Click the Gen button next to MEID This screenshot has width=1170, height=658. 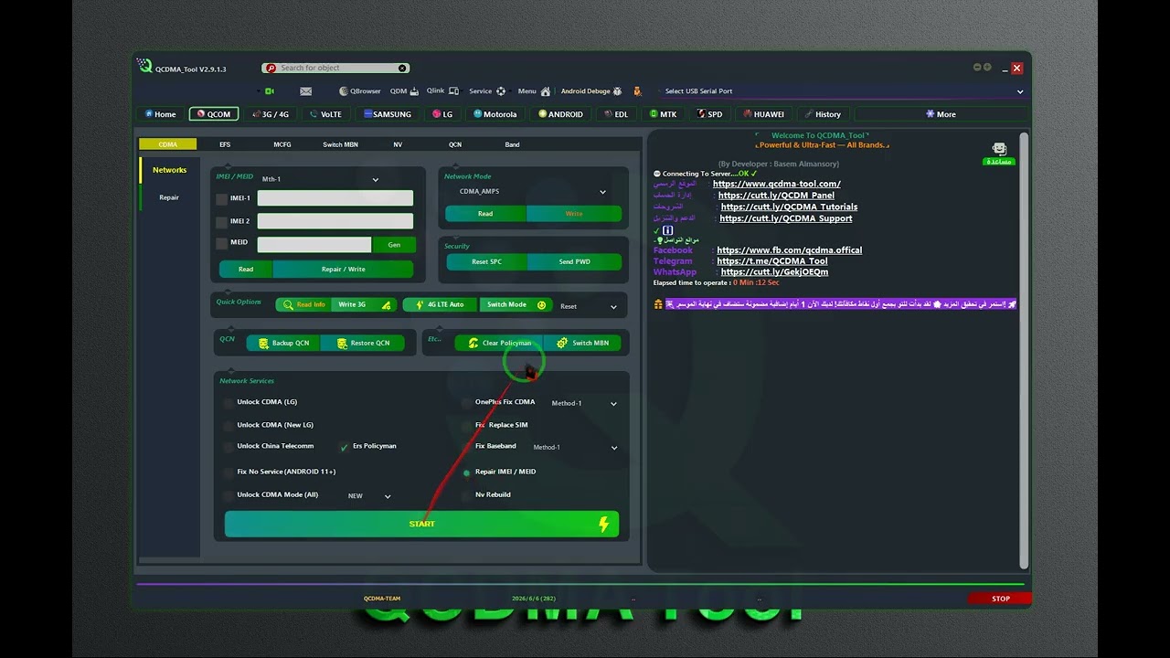[x=394, y=245]
